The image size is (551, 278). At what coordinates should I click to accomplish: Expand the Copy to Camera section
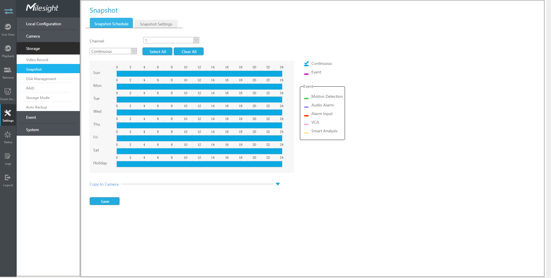click(x=278, y=184)
